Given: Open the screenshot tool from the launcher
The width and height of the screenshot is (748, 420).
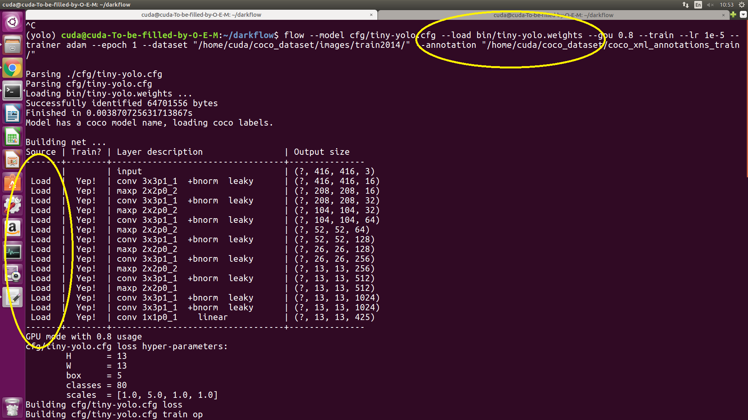Looking at the screenshot, I should click(x=12, y=274).
